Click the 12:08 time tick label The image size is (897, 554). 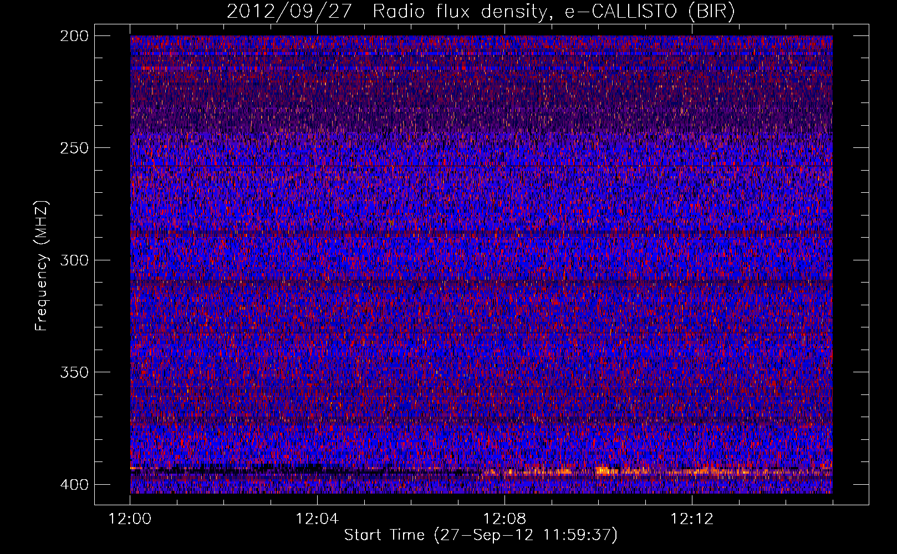click(x=504, y=519)
